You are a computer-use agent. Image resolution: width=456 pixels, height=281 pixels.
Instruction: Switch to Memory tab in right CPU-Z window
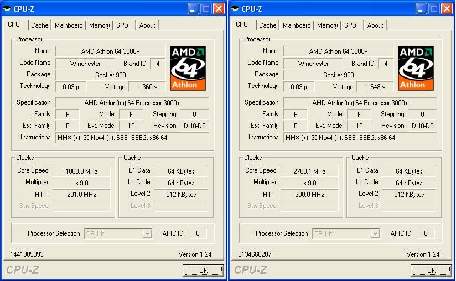(327, 25)
